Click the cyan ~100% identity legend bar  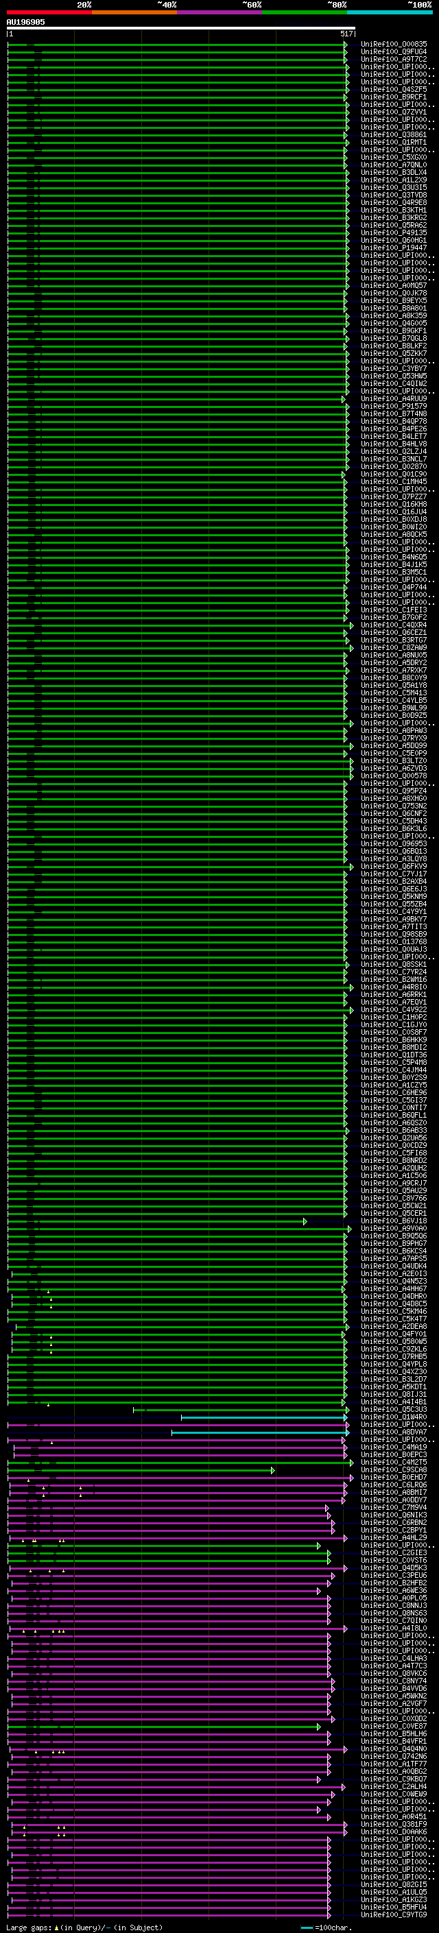tap(390, 12)
